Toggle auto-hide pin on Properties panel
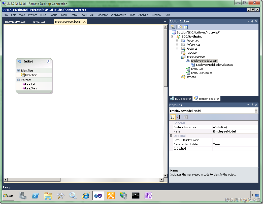Image resolution: width=263 pixels, height=204 pixels. coord(252,105)
